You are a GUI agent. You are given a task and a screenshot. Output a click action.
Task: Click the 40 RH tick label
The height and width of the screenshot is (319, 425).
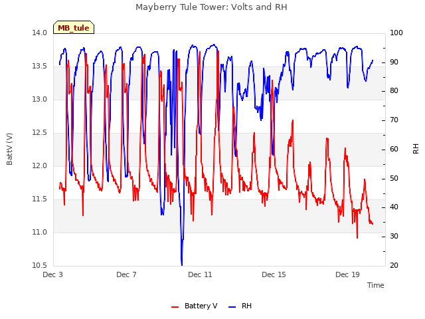[394, 207]
